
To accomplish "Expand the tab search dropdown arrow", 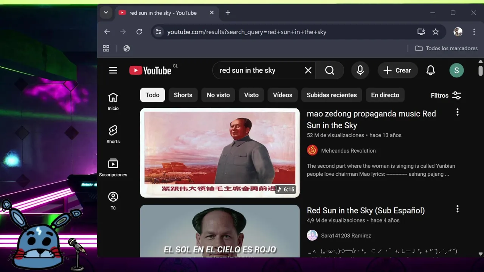I will tap(106, 12).
